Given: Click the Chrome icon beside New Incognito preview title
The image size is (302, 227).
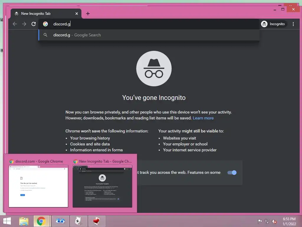Looking at the screenshot, I should coord(75,161).
